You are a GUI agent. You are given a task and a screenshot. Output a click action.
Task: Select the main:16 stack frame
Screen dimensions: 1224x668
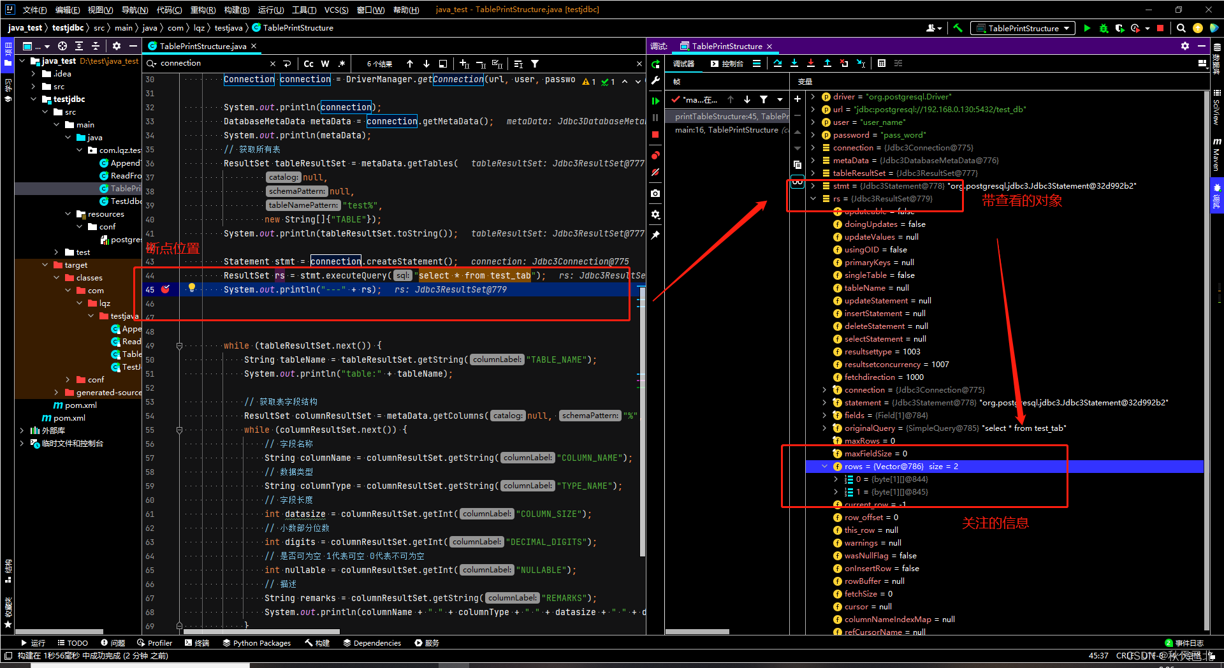pos(727,130)
